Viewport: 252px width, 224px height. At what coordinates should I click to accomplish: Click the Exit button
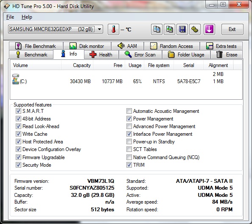232,29
